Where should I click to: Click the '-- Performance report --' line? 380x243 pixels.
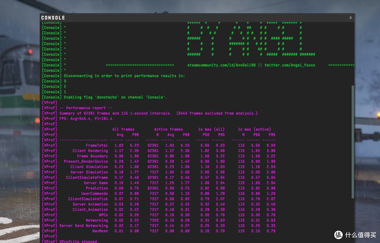pos(77,108)
